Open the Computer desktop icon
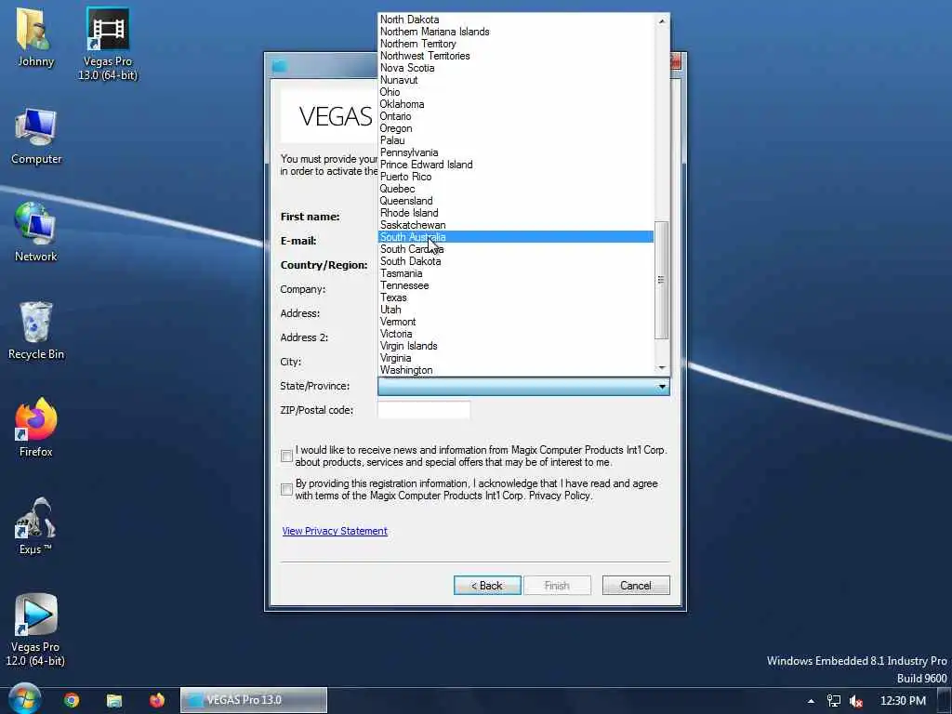 [36, 136]
